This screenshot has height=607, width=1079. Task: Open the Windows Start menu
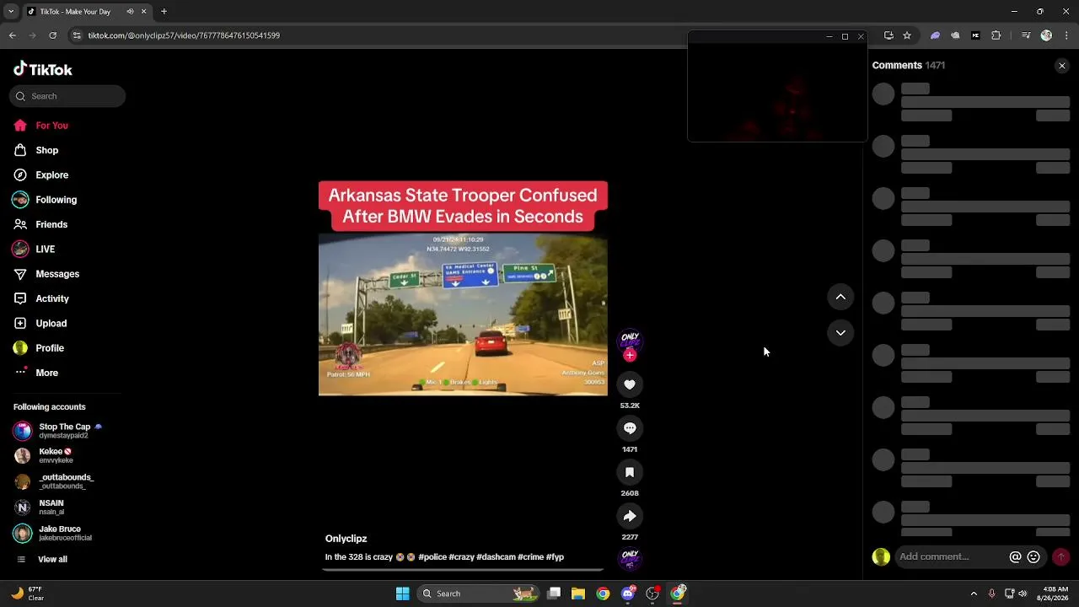(x=402, y=594)
